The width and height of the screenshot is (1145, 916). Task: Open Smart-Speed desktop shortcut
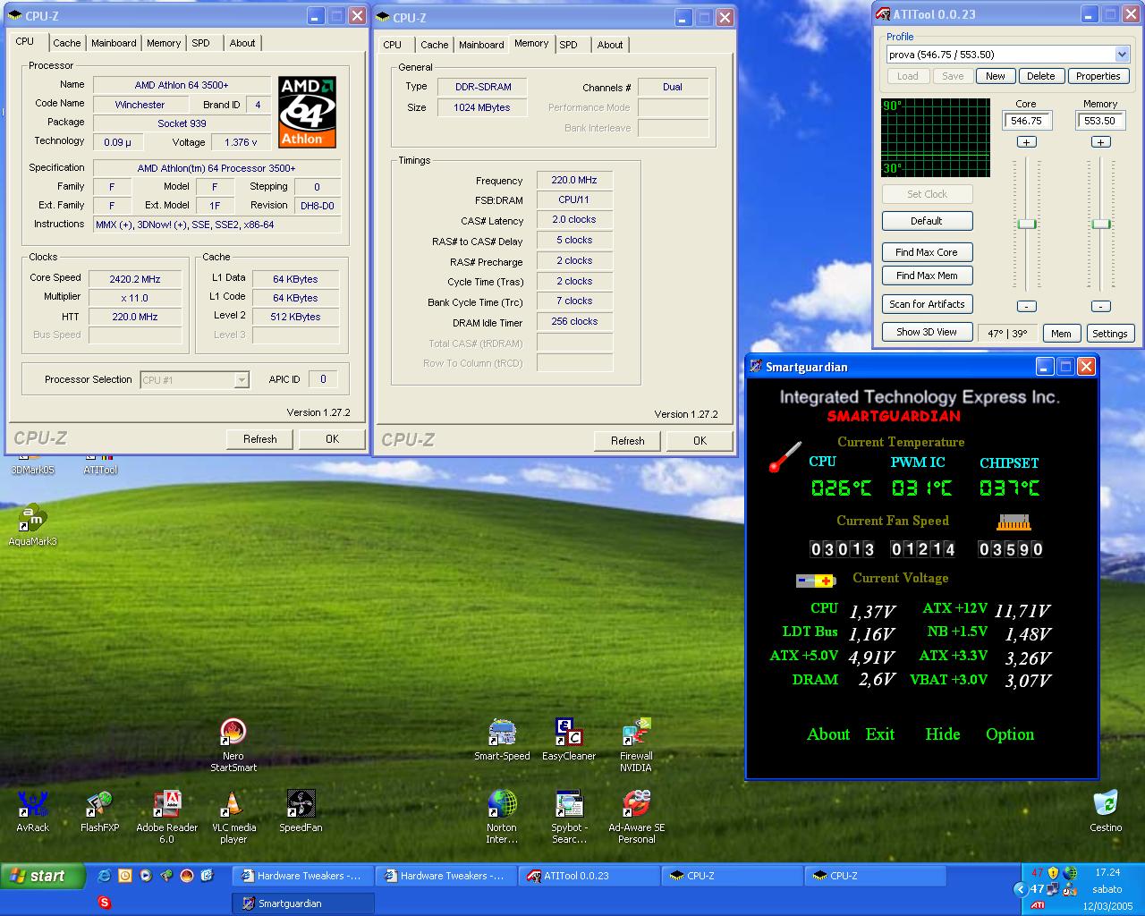point(502,740)
